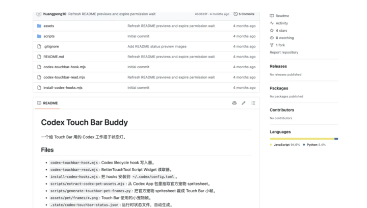Viewport: 367px width, 208px height.
Task: Click the watching eye icon
Action: (x=272, y=38)
